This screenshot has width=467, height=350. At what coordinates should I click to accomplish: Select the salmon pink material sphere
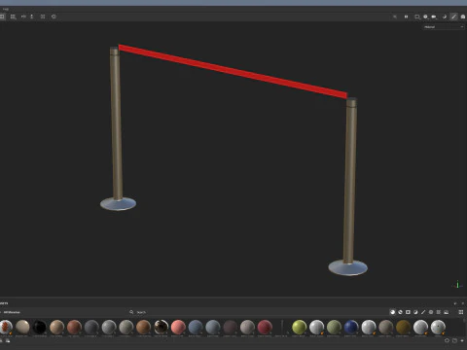pos(178,327)
